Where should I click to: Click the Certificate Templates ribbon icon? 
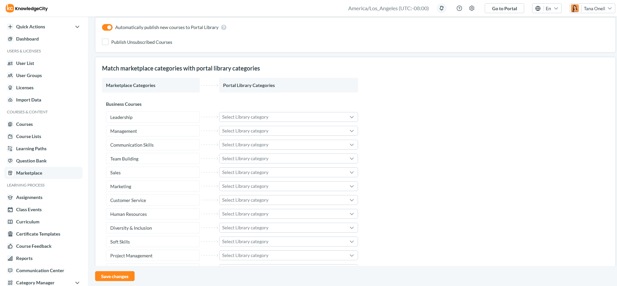[10, 234]
